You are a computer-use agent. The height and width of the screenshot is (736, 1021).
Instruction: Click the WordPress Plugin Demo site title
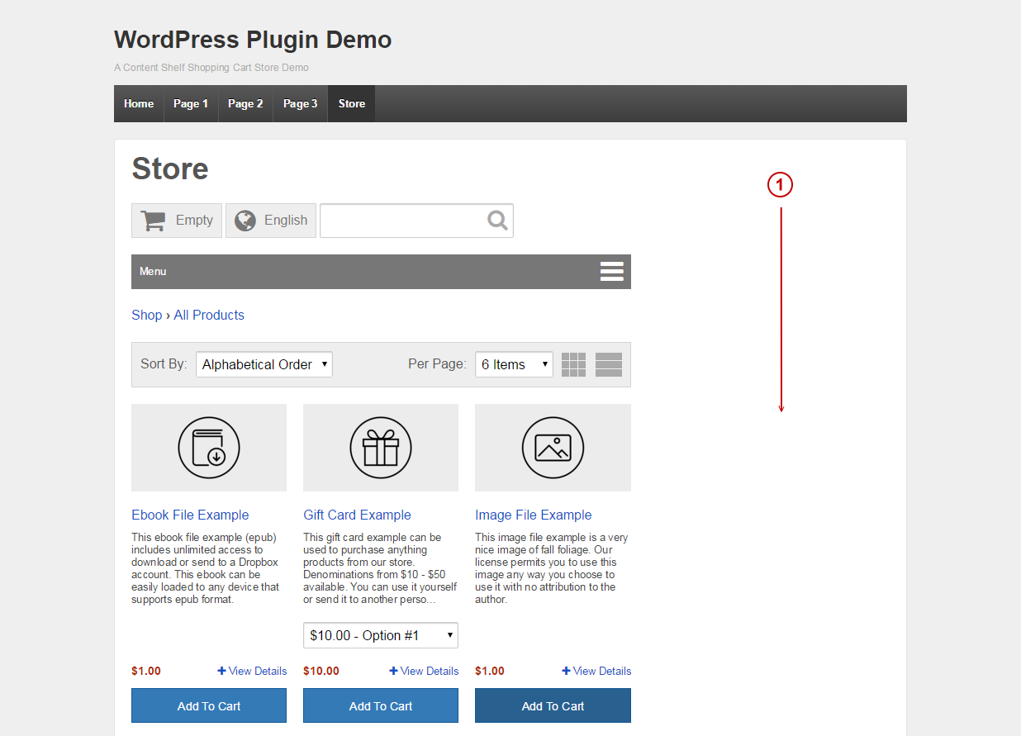253,40
